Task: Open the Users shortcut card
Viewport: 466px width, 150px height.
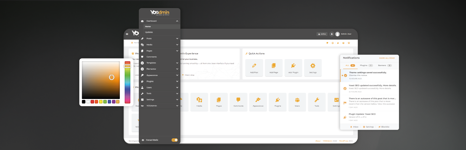Action: point(297,102)
